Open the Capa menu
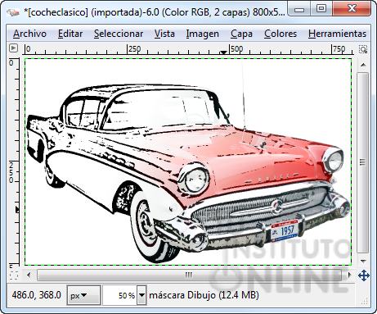This screenshot has width=377, height=314. click(241, 34)
